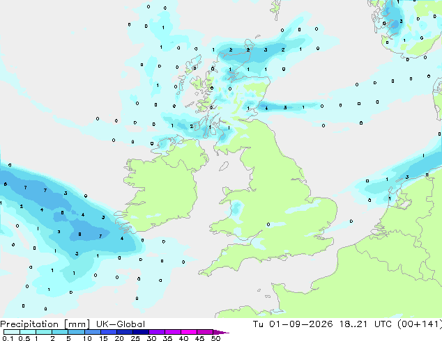The image size is (442, 341).
Task: Click the '0.5' legend scale label
Action: (x=24, y=338)
